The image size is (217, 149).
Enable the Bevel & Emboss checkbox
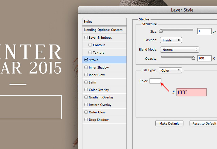[x=86, y=38]
